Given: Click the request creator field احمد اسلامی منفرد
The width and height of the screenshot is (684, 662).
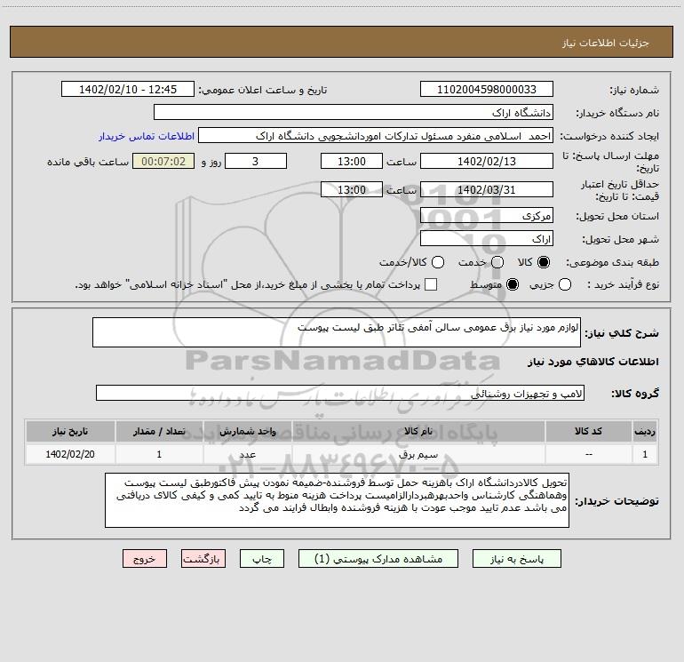Looking at the screenshot, I should [x=376, y=135].
